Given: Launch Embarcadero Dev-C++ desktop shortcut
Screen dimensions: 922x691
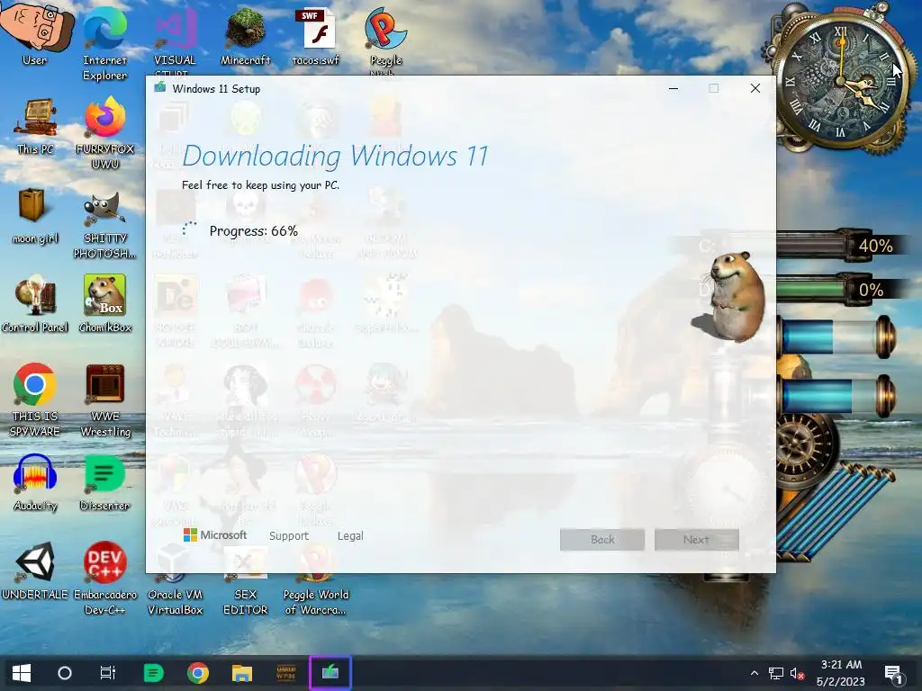Looking at the screenshot, I should pos(104,579).
